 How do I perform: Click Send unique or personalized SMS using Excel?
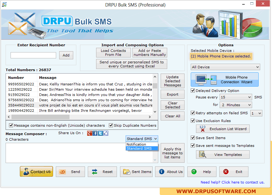click(x=132, y=64)
